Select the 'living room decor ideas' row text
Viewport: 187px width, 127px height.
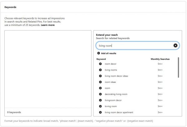click(116, 76)
